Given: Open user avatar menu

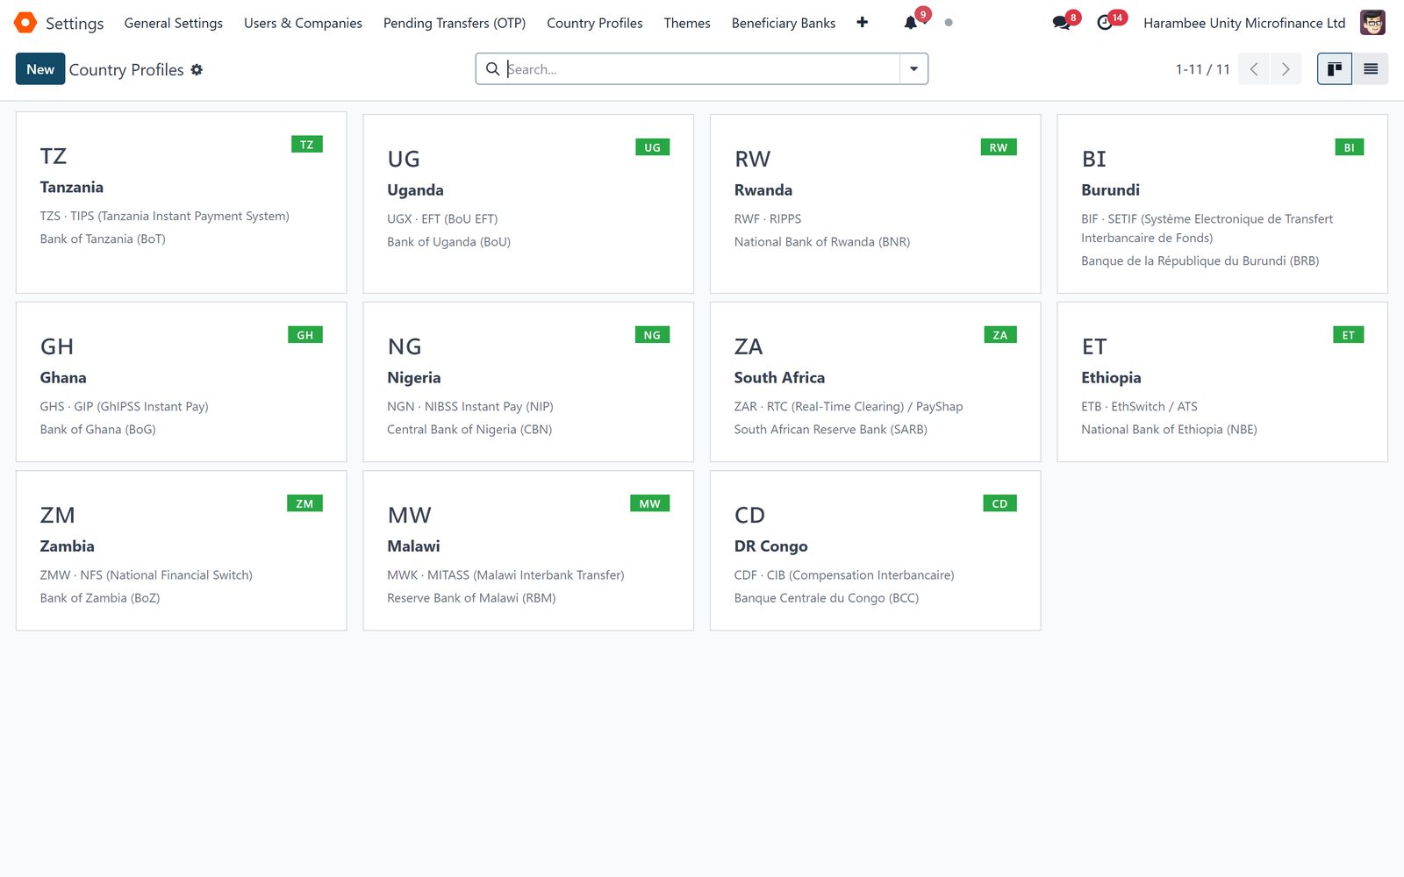Looking at the screenshot, I should pos(1372,23).
